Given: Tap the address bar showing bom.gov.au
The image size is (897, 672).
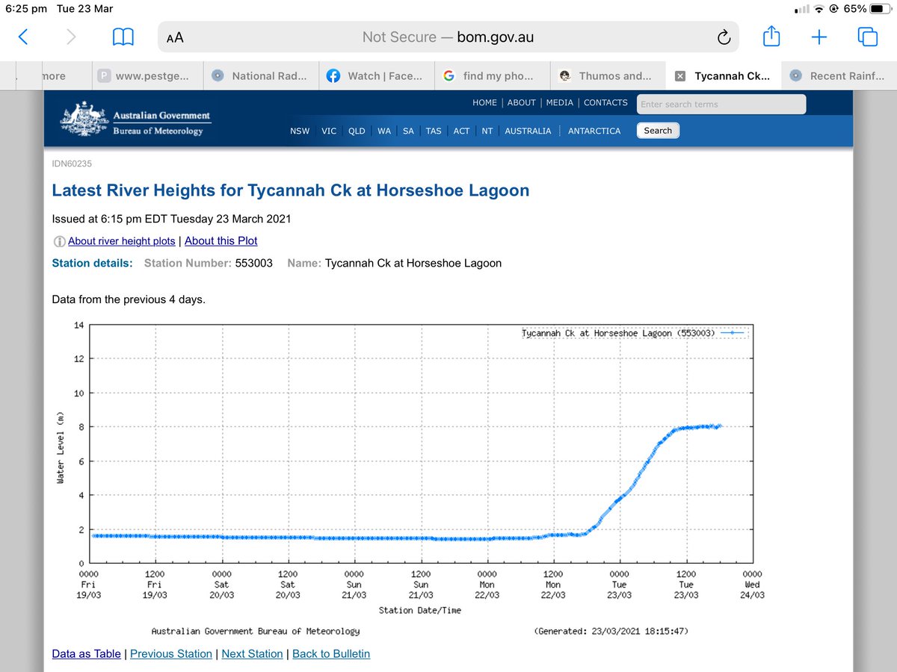Looking at the screenshot, I should (448, 37).
